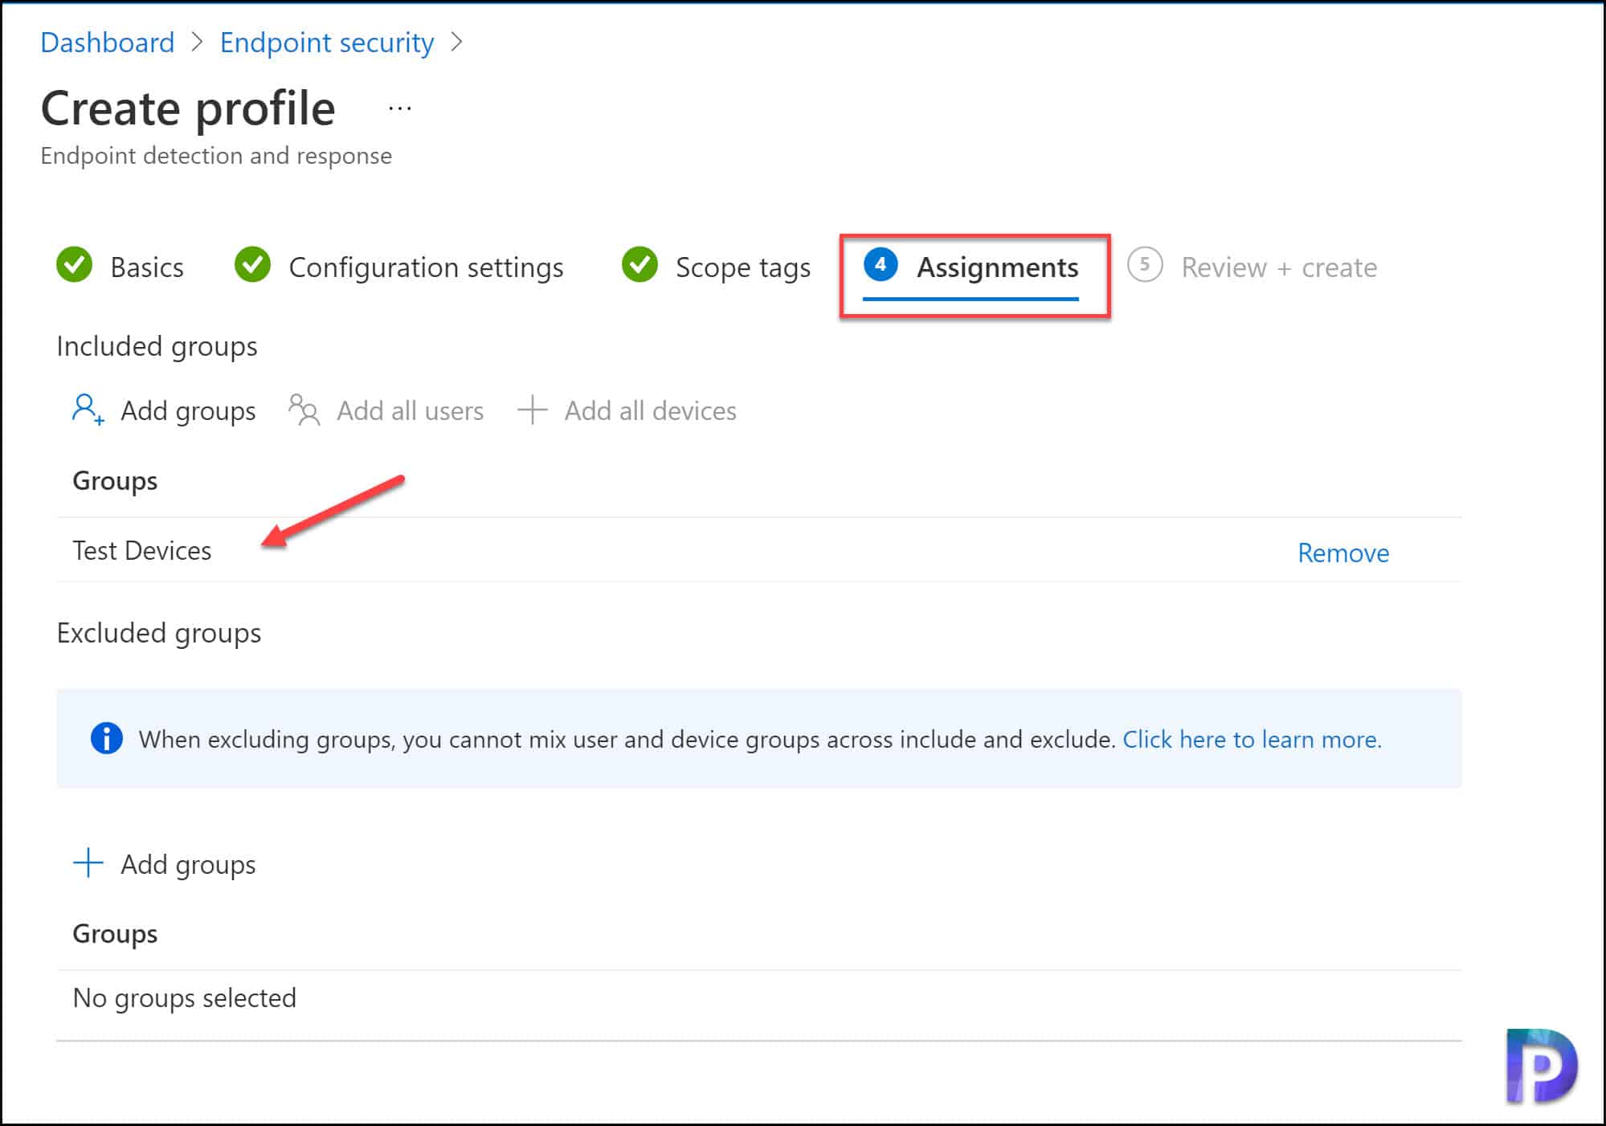This screenshot has width=1606, height=1126.
Task: Go to Endpoint security breadcrumb
Action: (326, 43)
